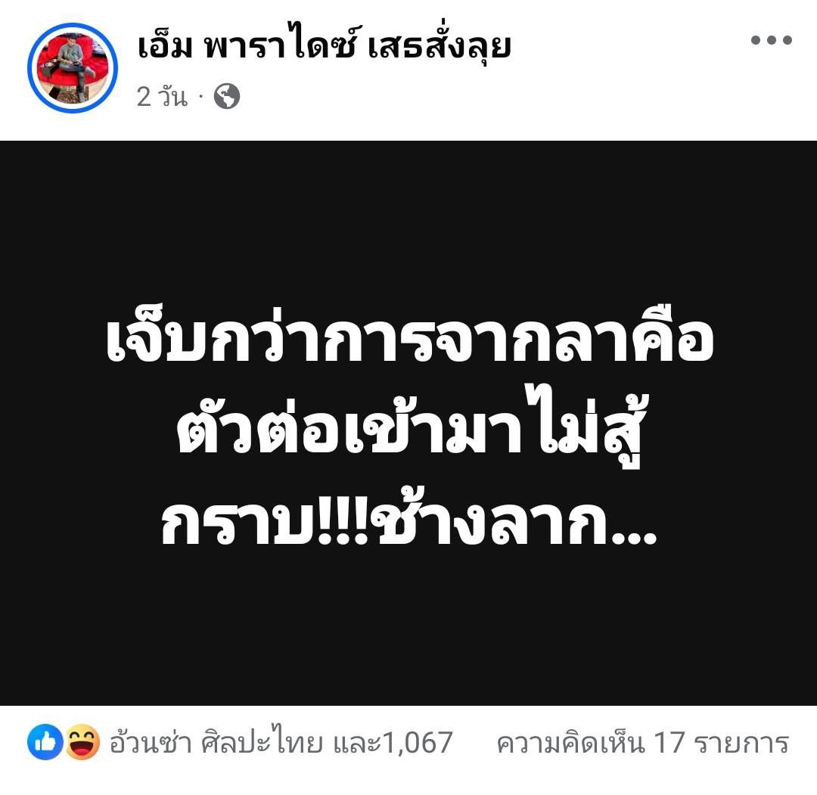Click the word พาราไดซ์ in author name

pos(281,45)
